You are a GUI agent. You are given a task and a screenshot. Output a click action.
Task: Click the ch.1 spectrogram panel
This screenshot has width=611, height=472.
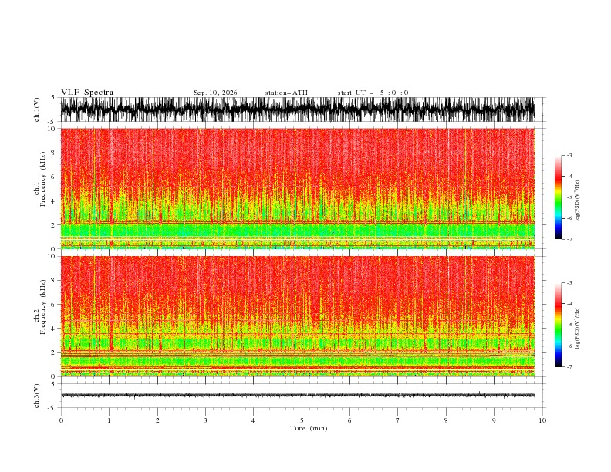[x=298, y=188]
